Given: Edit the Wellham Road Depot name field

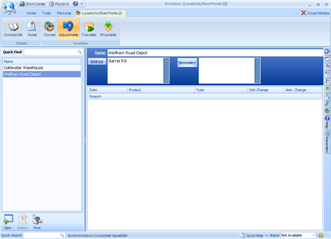Looking at the screenshot, I should [x=215, y=52].
